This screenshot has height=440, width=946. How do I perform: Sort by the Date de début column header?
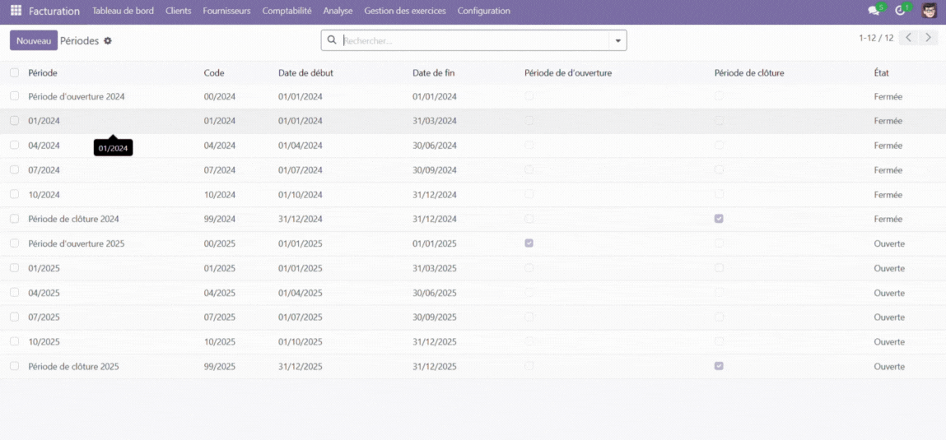click(x=306, y=73)
